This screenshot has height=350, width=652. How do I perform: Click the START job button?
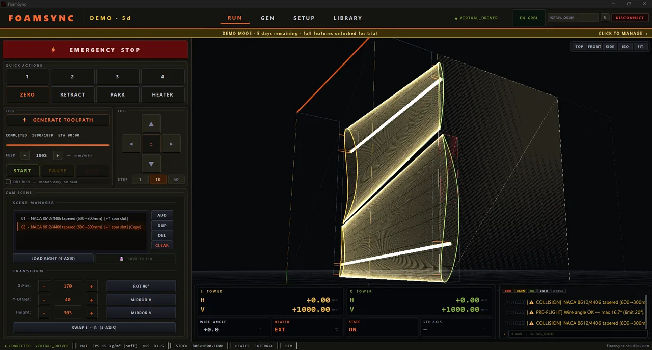pyautogui.click(x=22, y=171)
